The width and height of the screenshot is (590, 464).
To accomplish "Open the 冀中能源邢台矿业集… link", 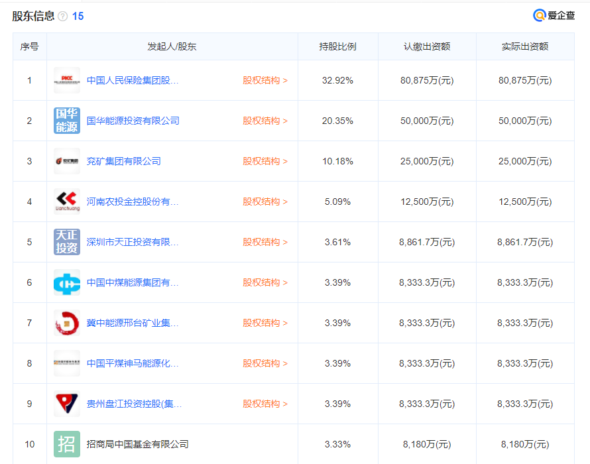I will tap(133, 323).
